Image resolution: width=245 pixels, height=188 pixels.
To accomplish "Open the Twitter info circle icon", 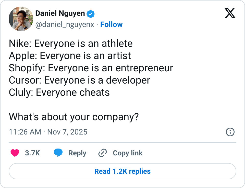I will (230, 132).
